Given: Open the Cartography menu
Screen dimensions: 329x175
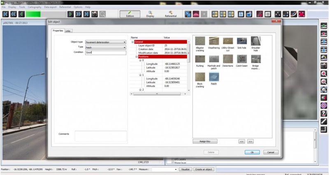Looking at the screenshot, I should [35, 7].
